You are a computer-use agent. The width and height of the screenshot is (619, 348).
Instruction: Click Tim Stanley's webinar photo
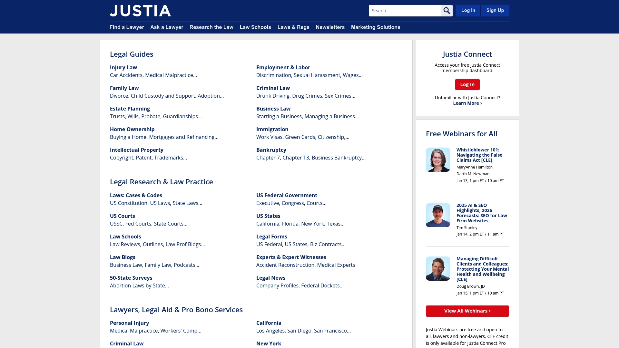click(438, 215)
